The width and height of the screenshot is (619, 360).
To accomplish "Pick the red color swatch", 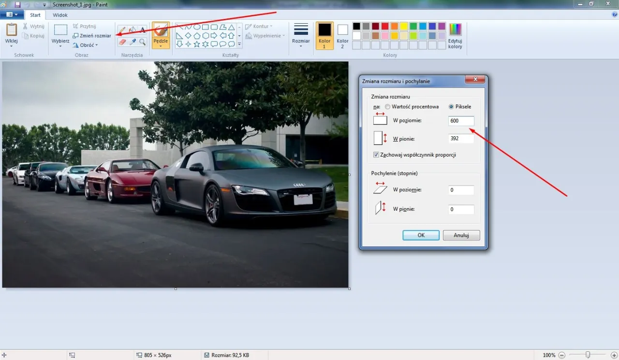I will [x=385, y=26].
